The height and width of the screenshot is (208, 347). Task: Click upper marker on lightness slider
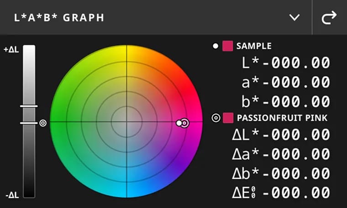click(29, 106)
